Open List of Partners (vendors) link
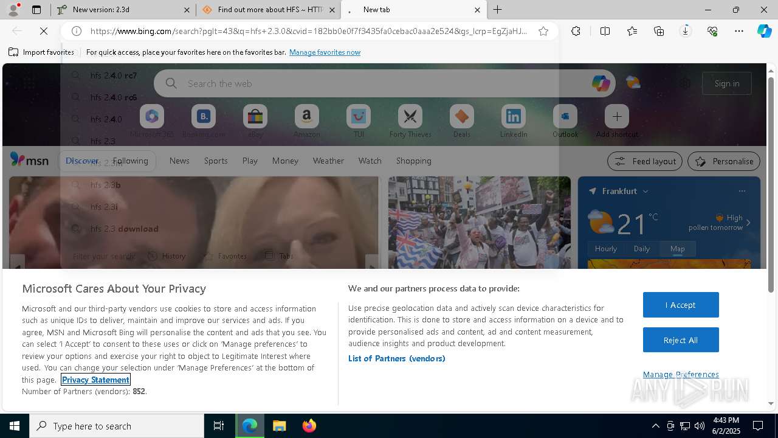 point(397,358)
